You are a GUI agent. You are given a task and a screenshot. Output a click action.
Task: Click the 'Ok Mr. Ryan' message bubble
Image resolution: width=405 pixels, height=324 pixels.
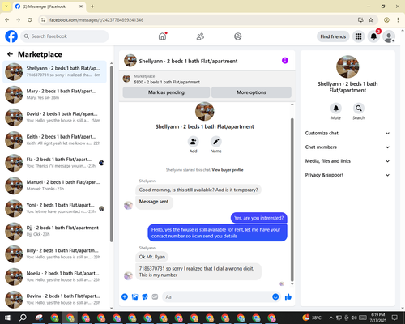point(152,257)
